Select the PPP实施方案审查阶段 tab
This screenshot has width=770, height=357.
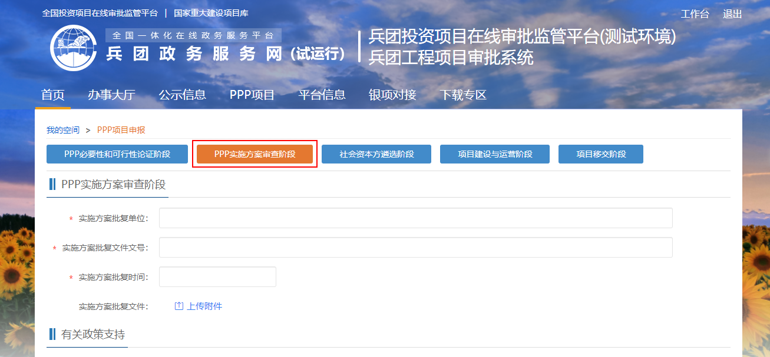[255, 154]
